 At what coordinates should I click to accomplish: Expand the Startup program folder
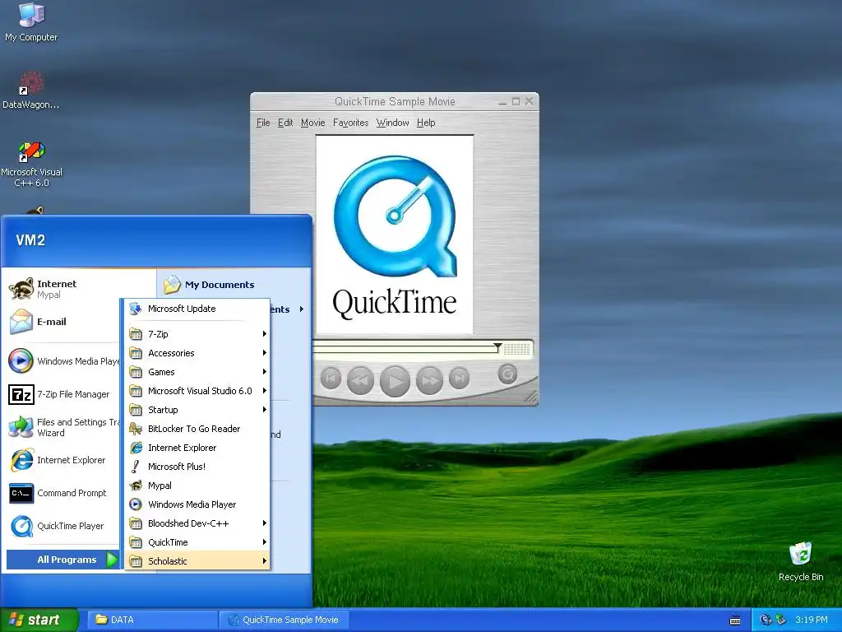coord(197,410)
